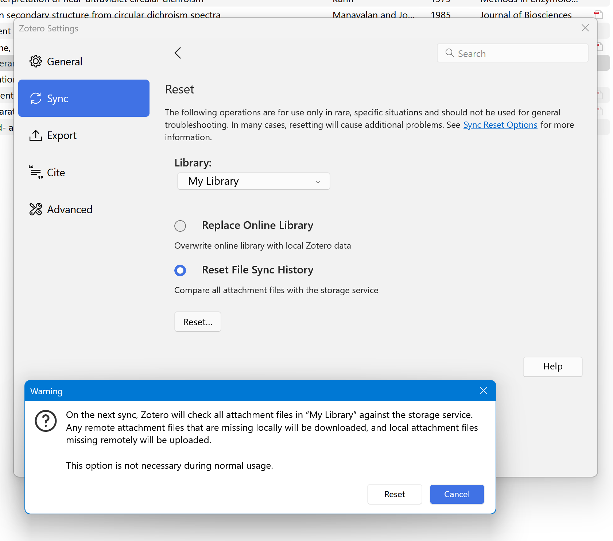Screen dimensions: 613x541
Task: Click the 'Library:' label
Action: [x=193, y=163]
